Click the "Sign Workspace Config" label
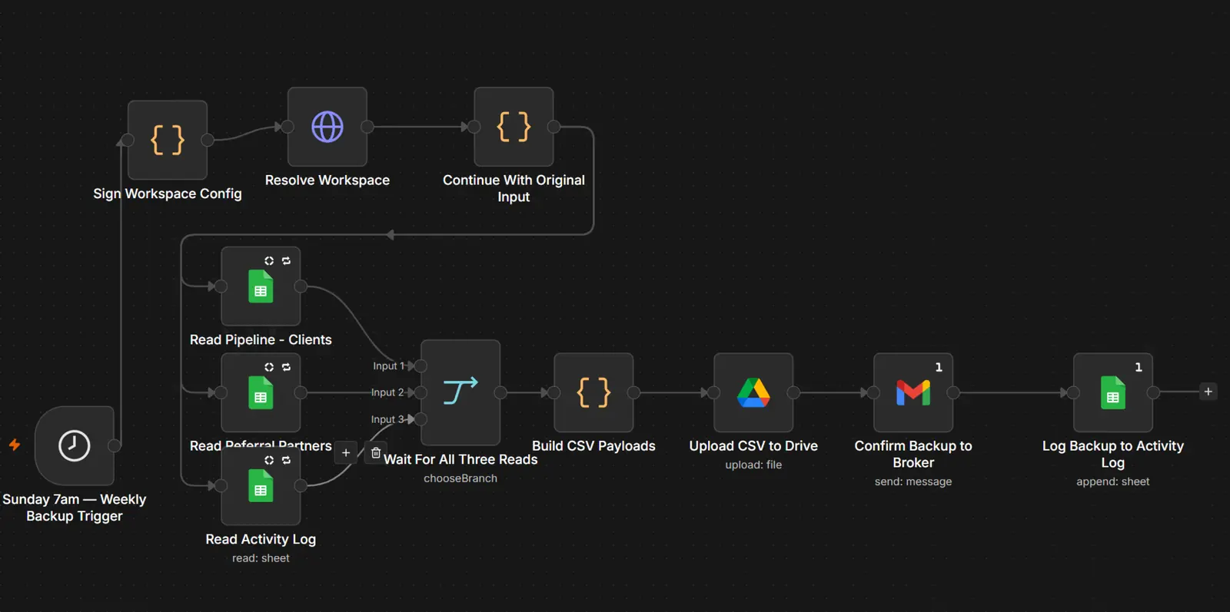1230x612 pixels. click(x=168, y=194)
